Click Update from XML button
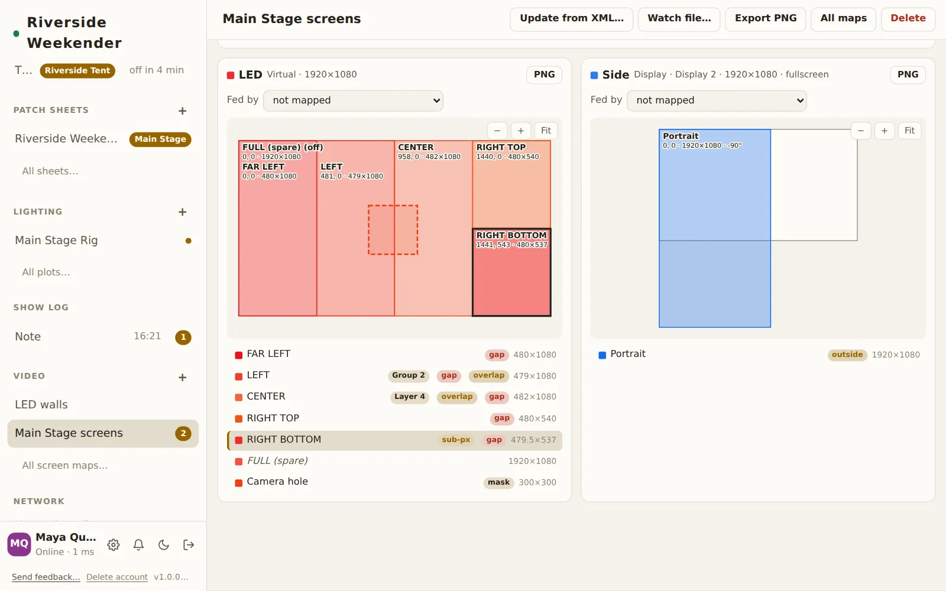This screenshot has width=946, height=591. point(572,18)
